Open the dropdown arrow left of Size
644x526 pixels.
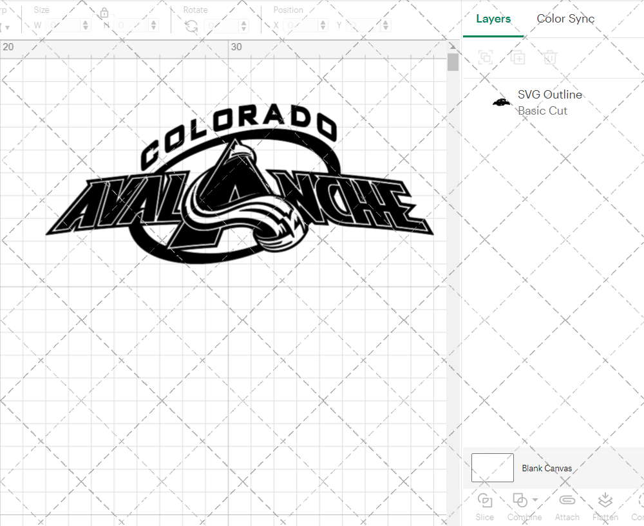(x=7, y=28)
